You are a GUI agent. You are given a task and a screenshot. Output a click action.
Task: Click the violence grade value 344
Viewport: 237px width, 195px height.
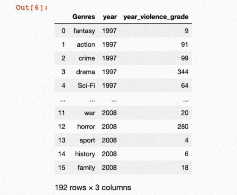coord(183,72)
